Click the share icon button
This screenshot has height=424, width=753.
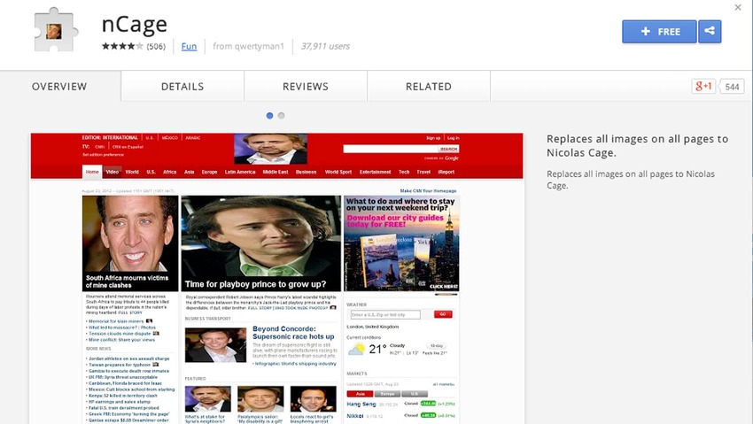710,32
